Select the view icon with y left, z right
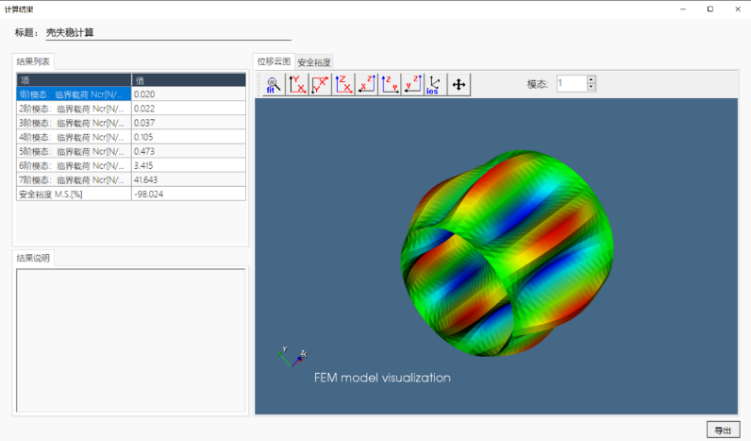The width and height of the screenshot is (751, 441). pos(412,85)
